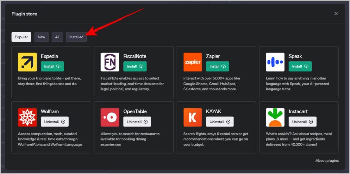Uninstall the Instacart plugin
Screen dimensions: 350x174
click(x=303, y=122)
